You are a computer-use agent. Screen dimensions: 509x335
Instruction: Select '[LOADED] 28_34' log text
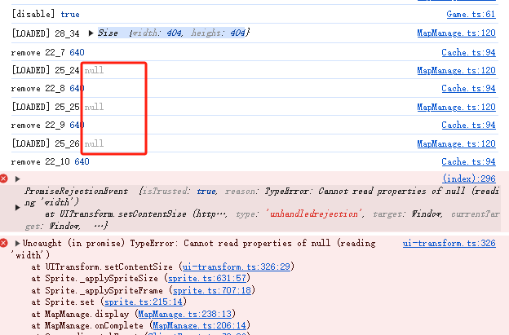[x=46, y=33]
